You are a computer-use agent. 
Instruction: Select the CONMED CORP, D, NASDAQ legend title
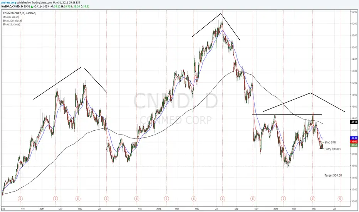(19, 13)
